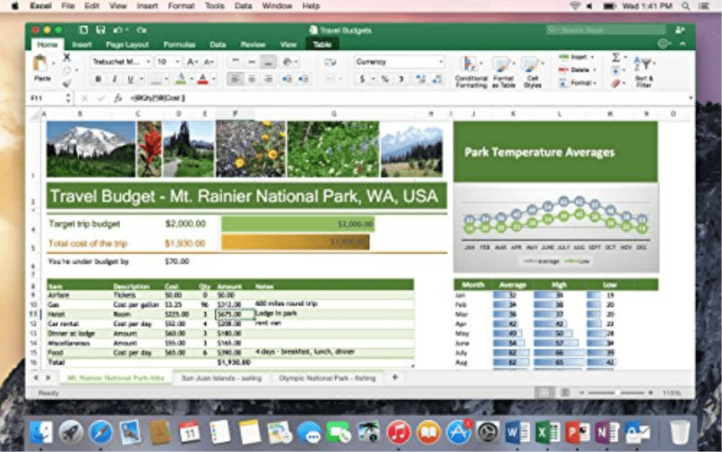The width and height of the screenshot is (722, 452).
Task: Click the red Font Color swatch
Action: coord(202,79)
